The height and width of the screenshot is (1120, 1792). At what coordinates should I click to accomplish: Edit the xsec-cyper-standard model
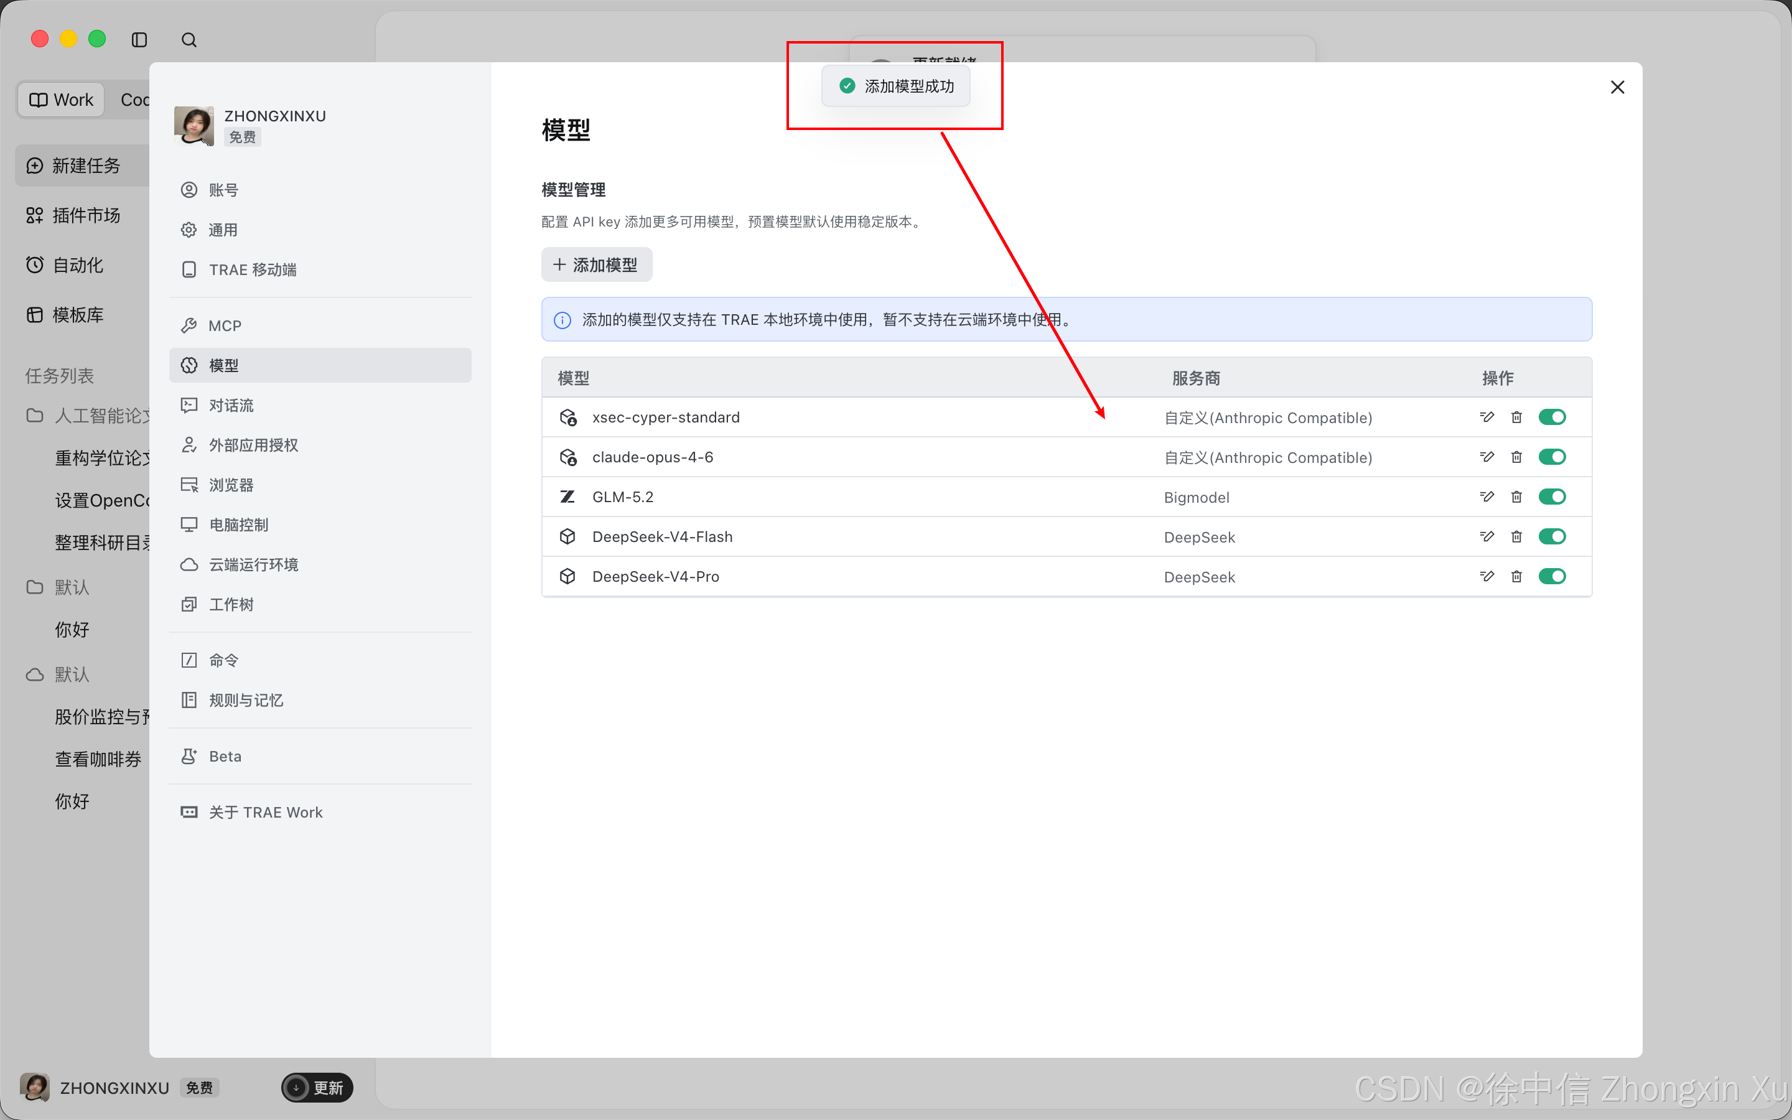tap(1486, 417)
